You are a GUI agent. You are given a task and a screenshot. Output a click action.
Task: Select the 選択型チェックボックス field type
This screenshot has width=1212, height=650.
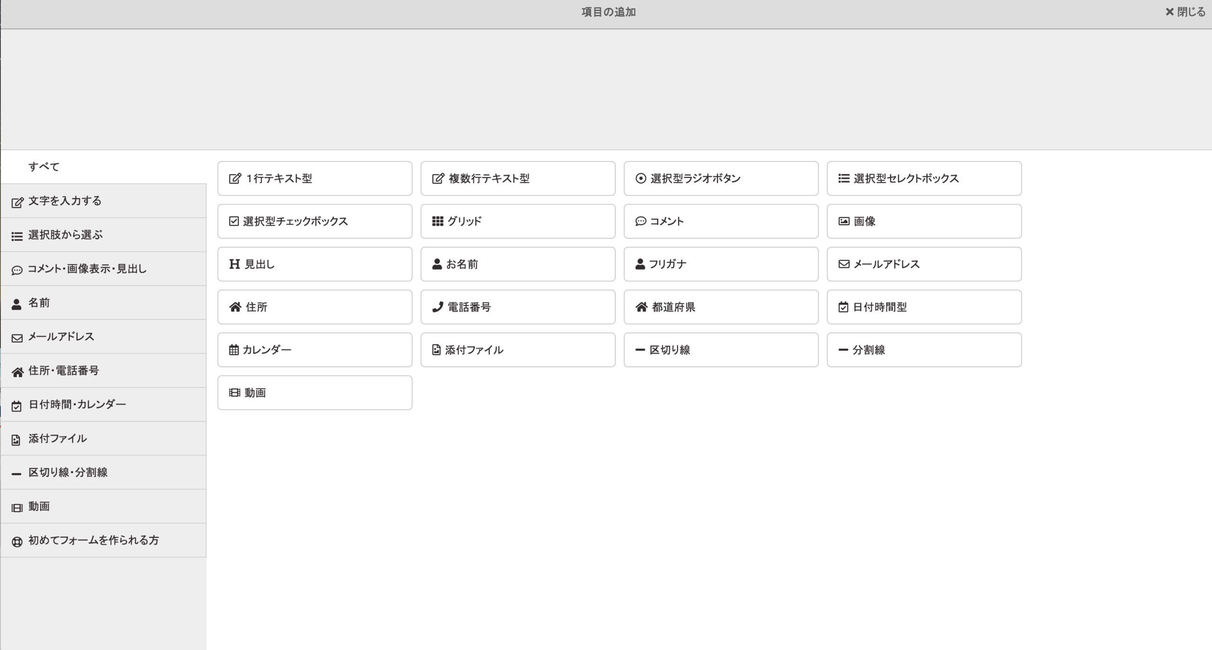pos(314,221)
